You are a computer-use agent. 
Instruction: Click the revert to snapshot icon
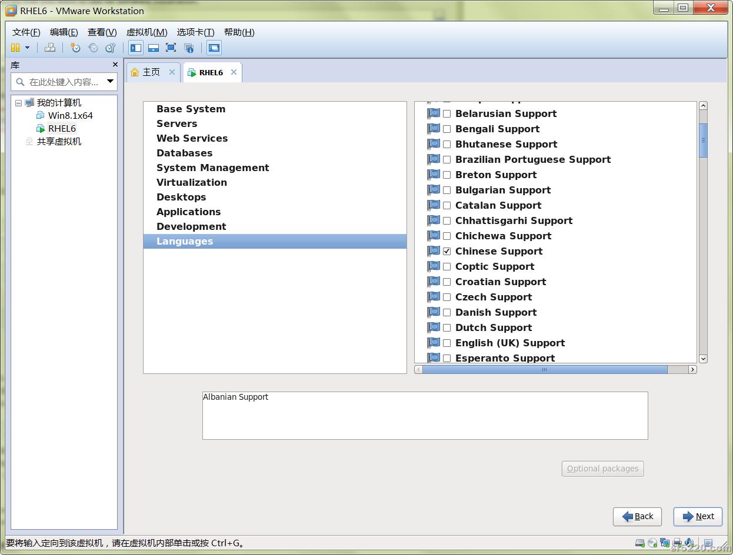tap(93, 48)
